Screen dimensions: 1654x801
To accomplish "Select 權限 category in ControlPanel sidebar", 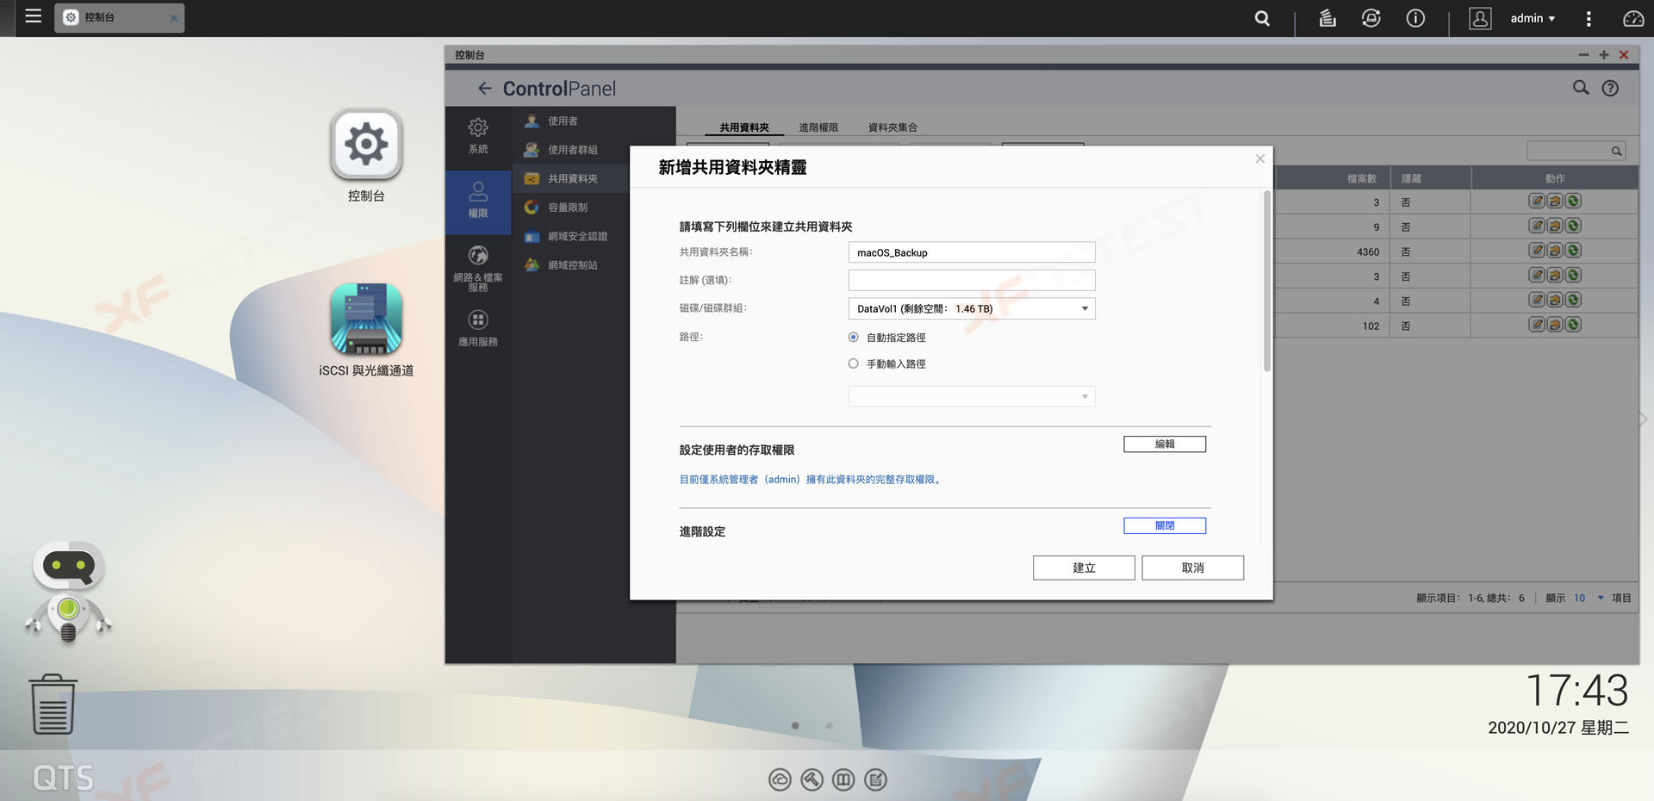I will (478, 201).
